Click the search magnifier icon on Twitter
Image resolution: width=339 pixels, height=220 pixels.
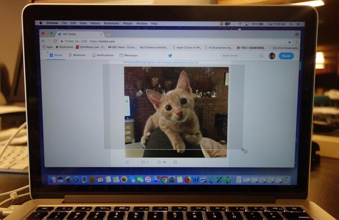pos(262,56)
